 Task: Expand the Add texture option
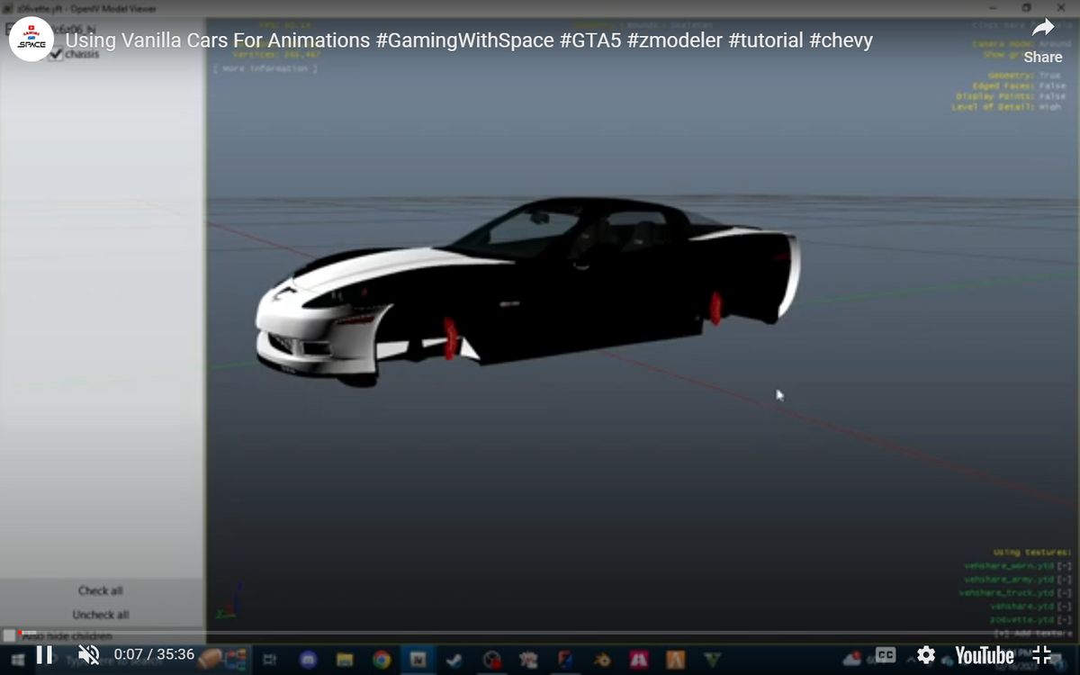[x=1032, y=634]
